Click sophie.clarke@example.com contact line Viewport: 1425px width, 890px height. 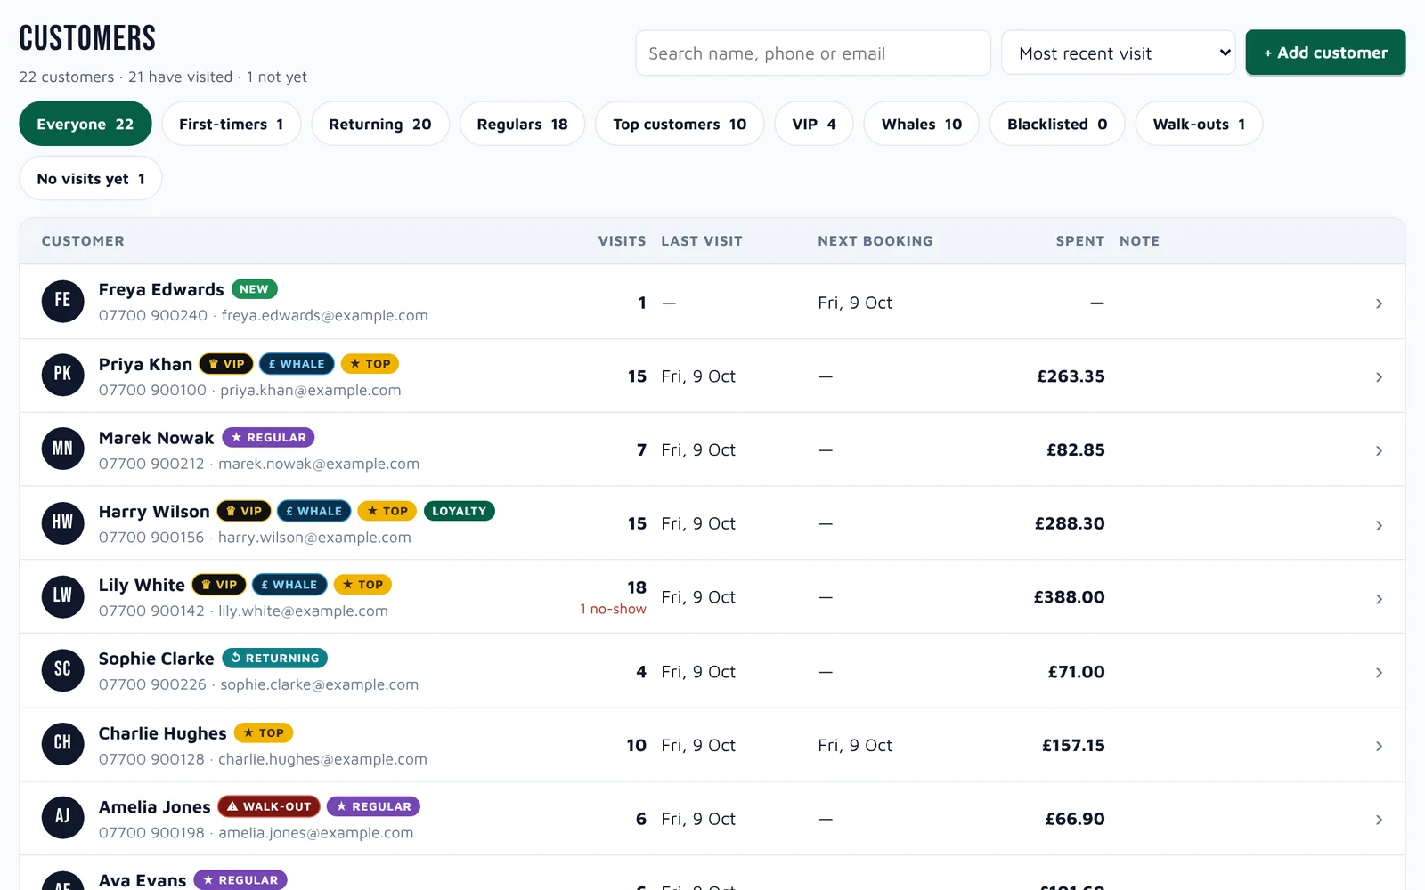tap(319, 684)
